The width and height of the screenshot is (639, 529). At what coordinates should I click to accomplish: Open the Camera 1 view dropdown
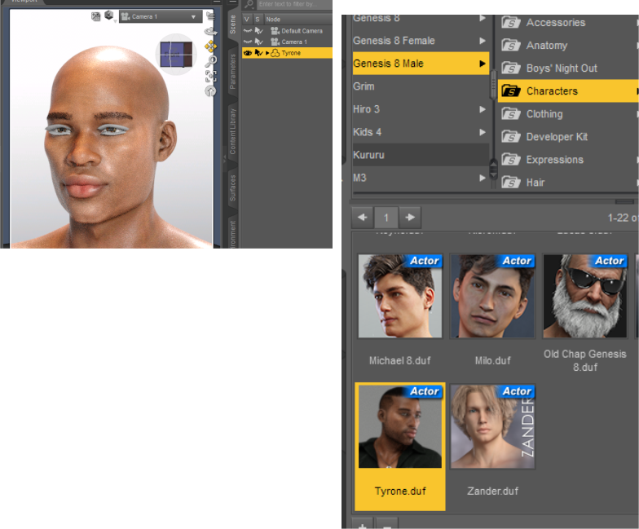161,16
